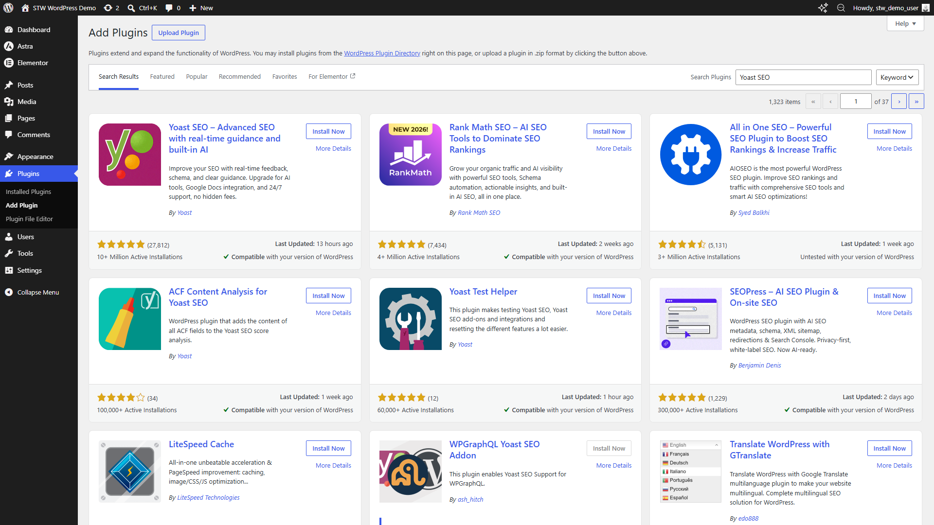Click the Yoast Test Helper gear icon

click(411, 319)
